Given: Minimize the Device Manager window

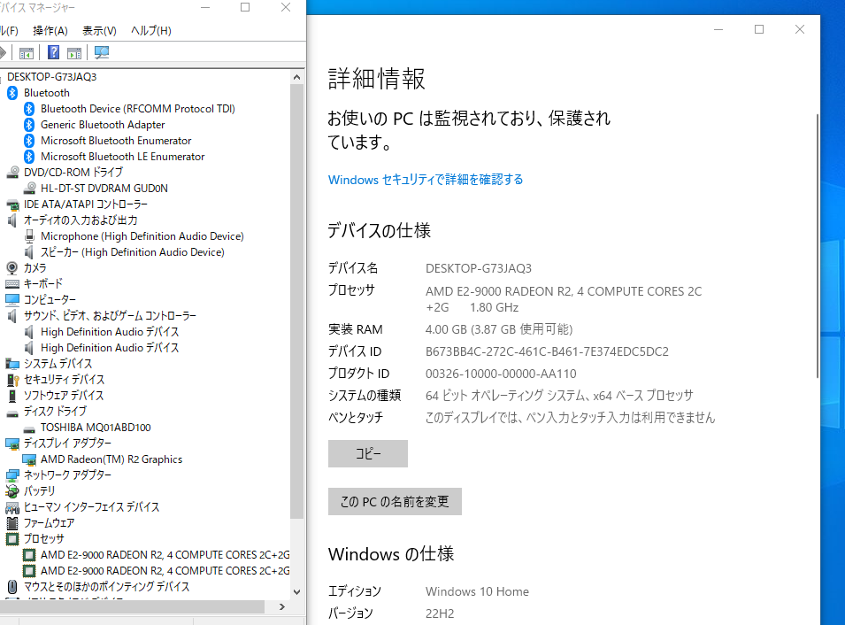Looking at the screenshot, I should [205, 8].
